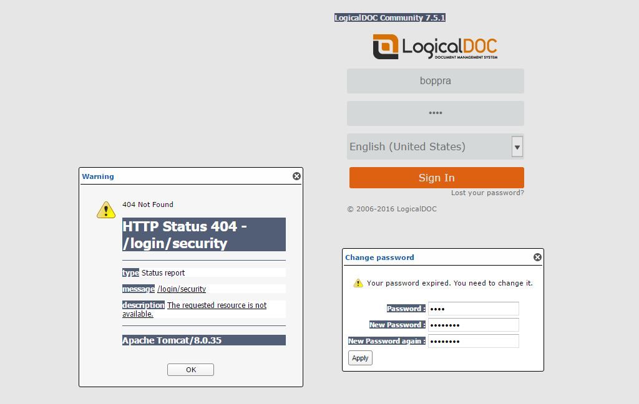This screenshot has height=404, width=639.
Task: Click the New Password field
Action: pos(474,325)
